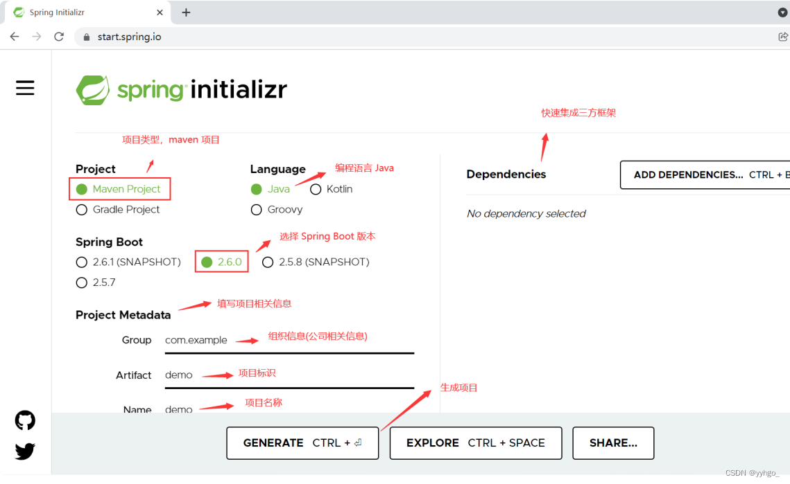Switch to the Spring Initializr browser tab
This screenshot has width=790, height=484.
87,12
